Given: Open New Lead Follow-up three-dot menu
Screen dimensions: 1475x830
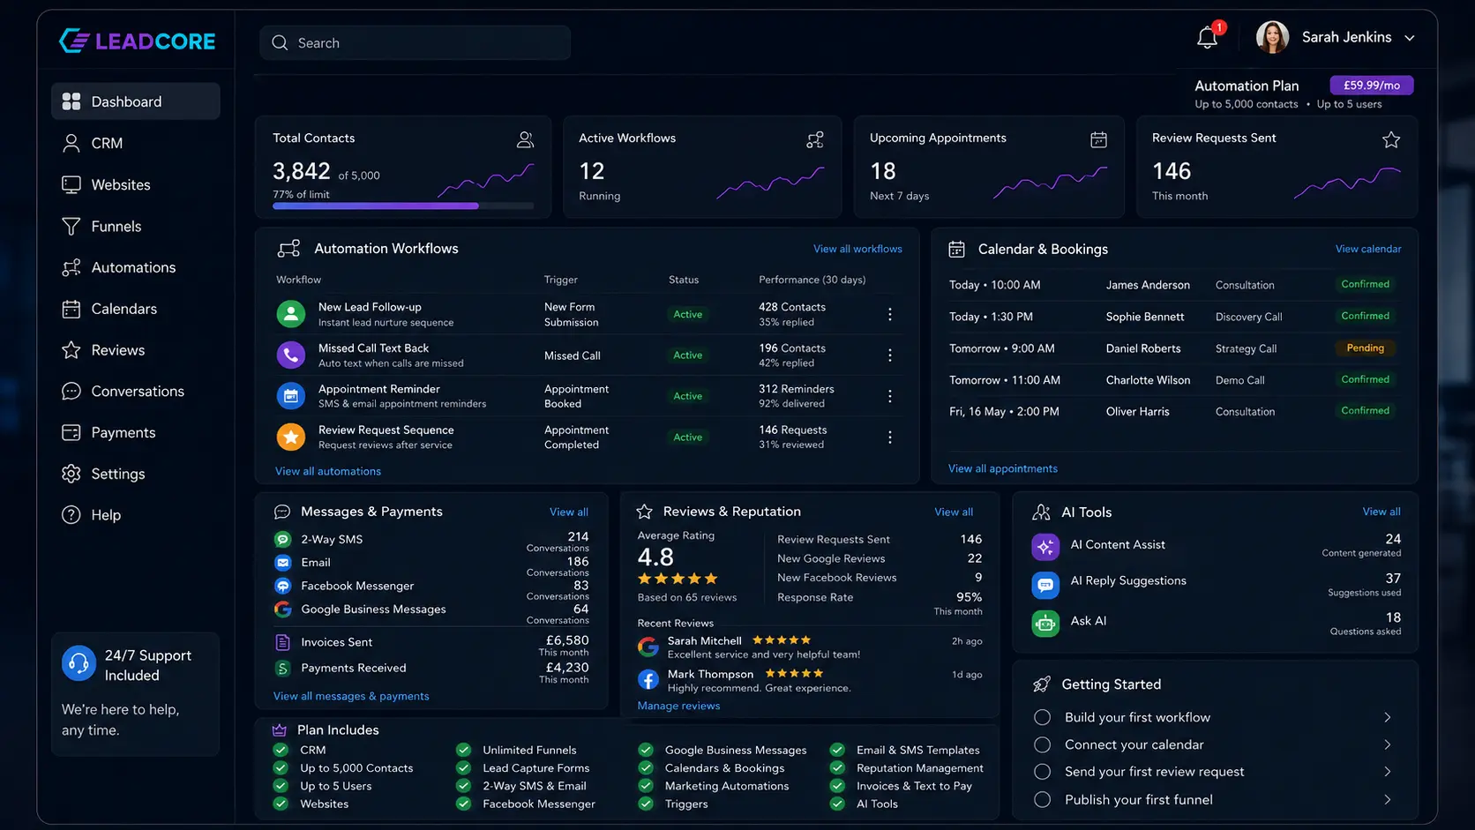Looking at the screenshot, I should pyautogui.click(x=890, y=314).
